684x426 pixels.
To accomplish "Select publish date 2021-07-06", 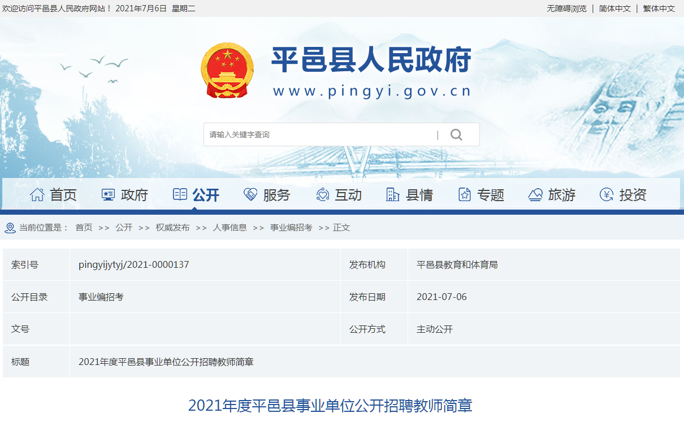I will coord(441,297).
